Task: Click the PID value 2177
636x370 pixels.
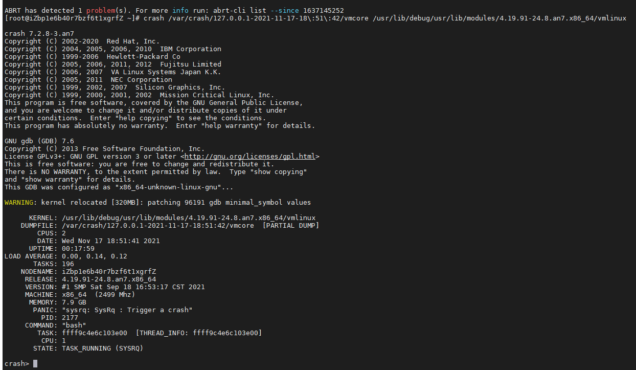Action: pos(70,317)
